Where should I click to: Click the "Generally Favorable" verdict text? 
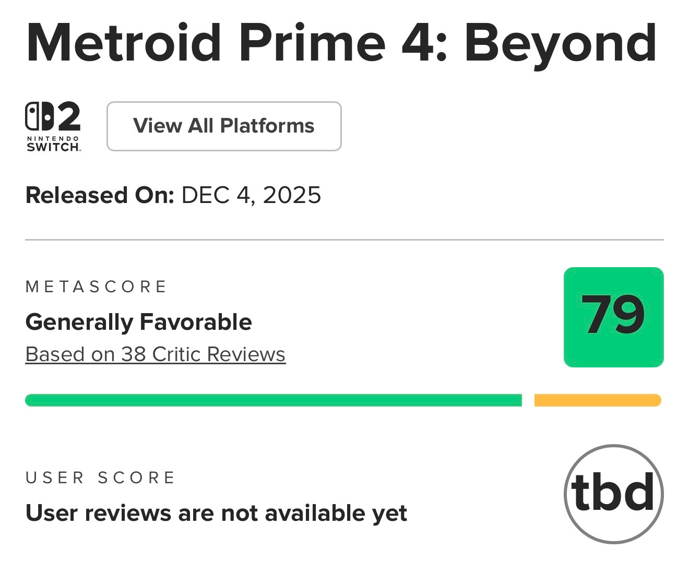[x=138, y=322]
